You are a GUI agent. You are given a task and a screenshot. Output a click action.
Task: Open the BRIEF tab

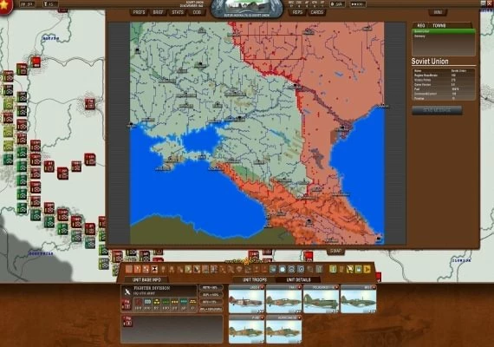(x=158, y=12)
